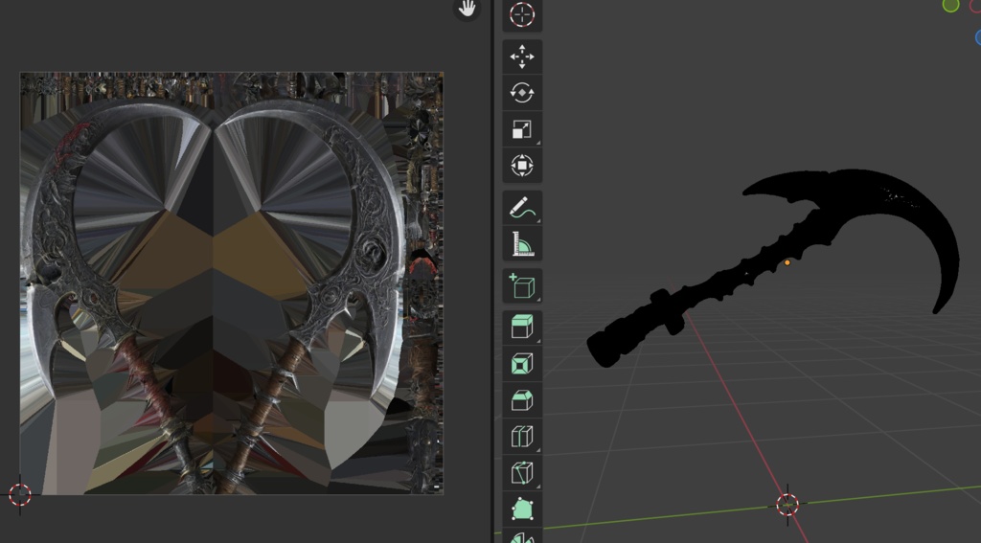This screenshot has width=981, height=543.
Task: Select the Transform tool
Action: click(x=522, y=167)
